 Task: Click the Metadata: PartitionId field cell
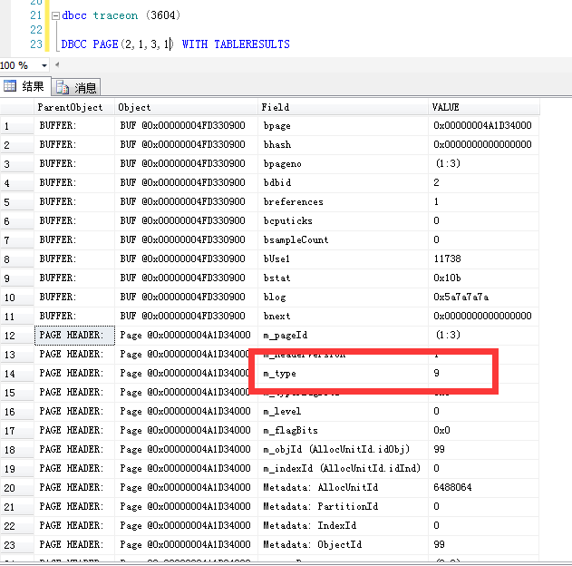coord(343,506)
